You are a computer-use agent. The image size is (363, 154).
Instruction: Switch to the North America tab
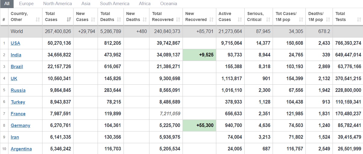tap(58, 4)
